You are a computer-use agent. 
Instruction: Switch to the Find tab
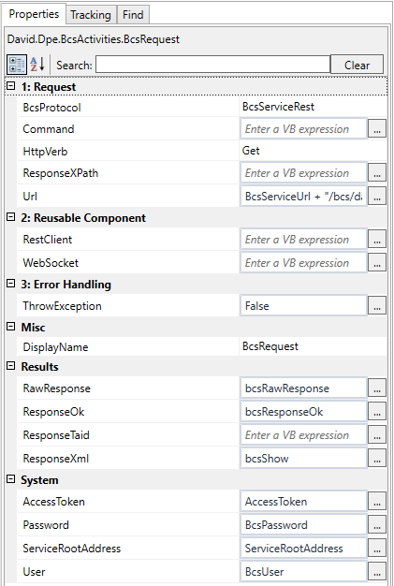pyautogui.click(x=133, y=15)
